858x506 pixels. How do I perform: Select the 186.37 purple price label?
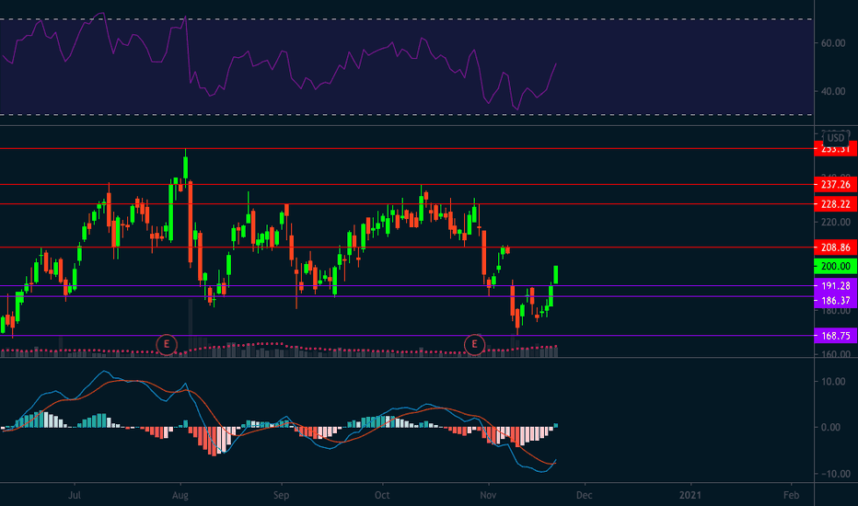point(836,300)
